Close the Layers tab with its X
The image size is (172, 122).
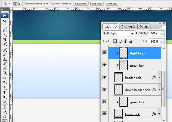[116, 27]
